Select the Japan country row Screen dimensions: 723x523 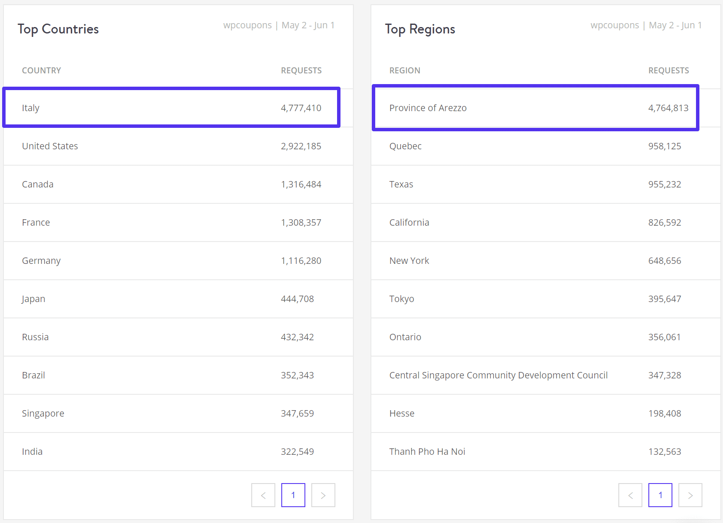pos(172,299)
